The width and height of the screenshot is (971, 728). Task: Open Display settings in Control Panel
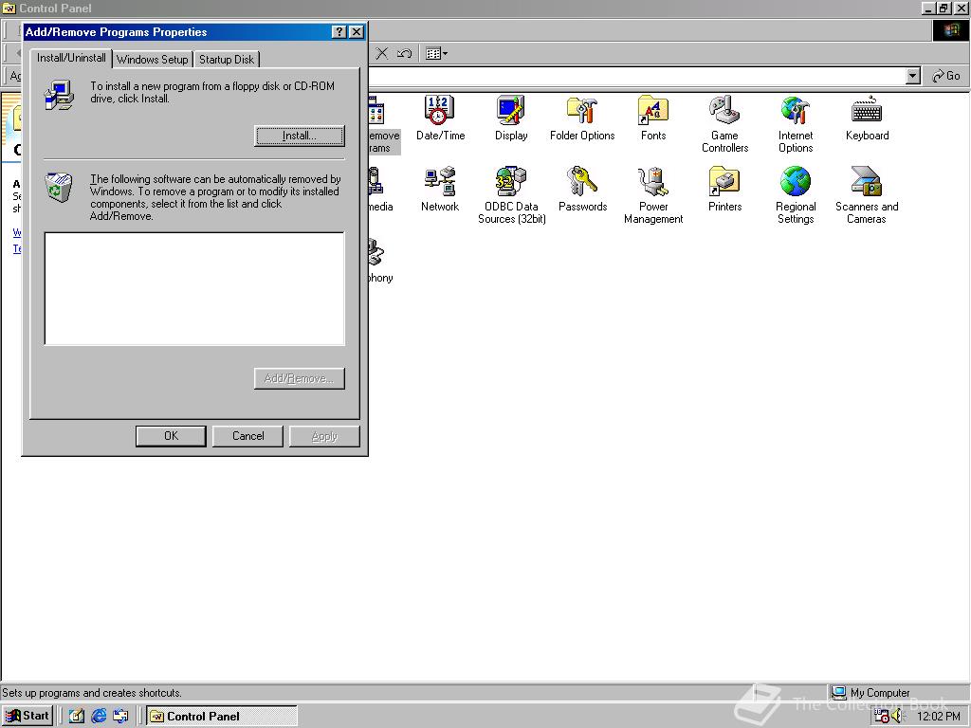[511, 109]
